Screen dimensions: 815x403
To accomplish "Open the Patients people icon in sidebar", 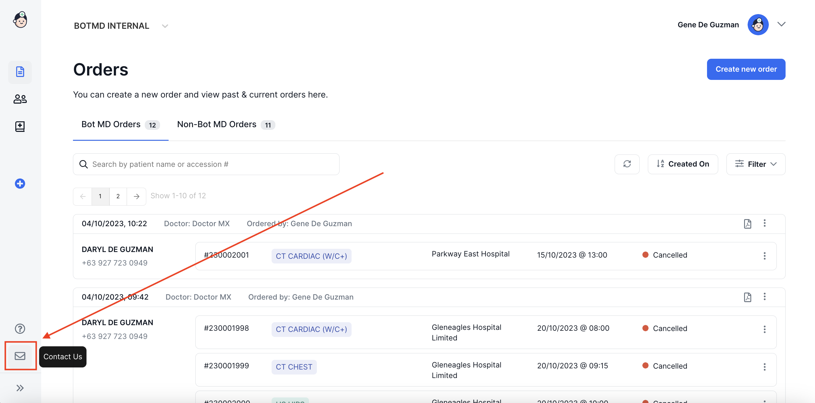I will click(20, 99).
